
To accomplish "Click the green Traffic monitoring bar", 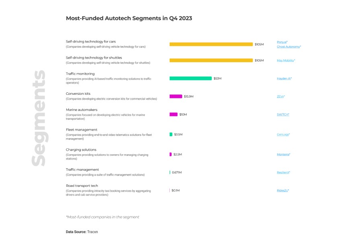I will (190, 78).
